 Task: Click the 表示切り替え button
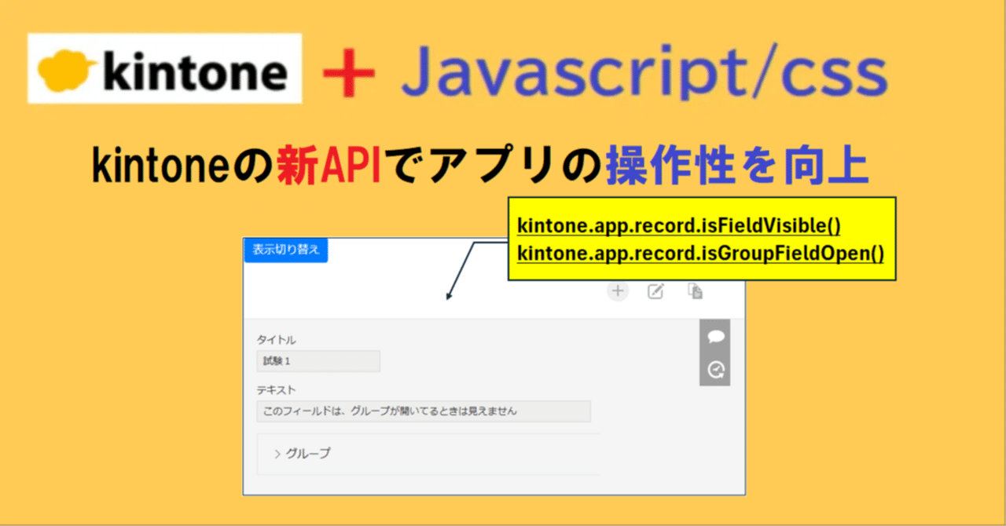(285, 250)
